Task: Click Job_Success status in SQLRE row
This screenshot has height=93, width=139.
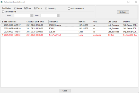Action: pos(114,29)
